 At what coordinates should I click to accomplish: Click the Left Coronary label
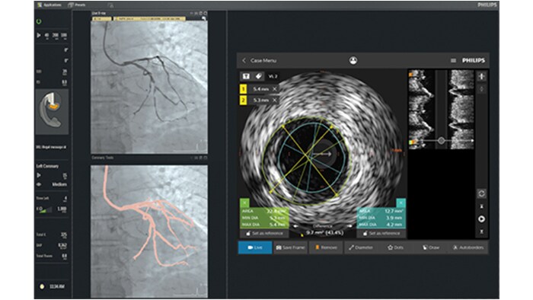pos(47,166)
